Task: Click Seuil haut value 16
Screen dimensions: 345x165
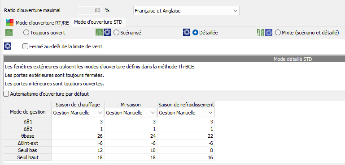Action: (186, 157)
